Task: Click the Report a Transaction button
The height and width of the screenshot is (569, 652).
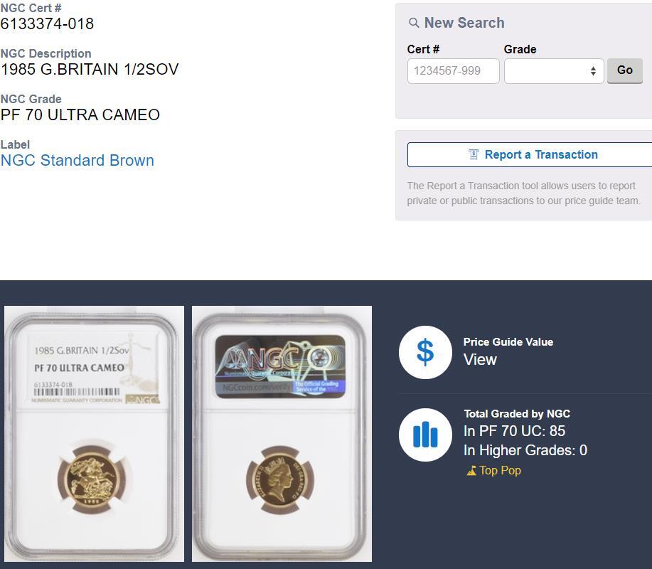Action: pos(530,155)
